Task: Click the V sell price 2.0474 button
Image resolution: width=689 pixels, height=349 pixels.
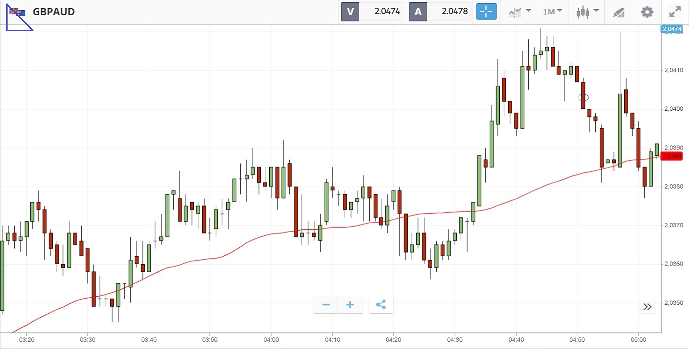Action: tap(372, 12)
